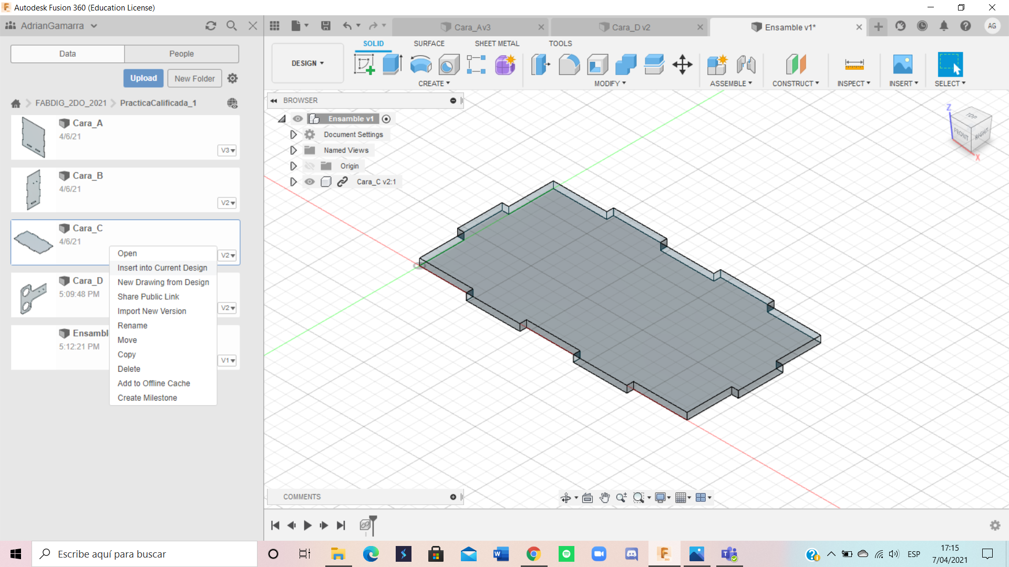Select the Combine tool
Image resolution: width=1009 pixels, height=567 pixels.
(x=626, y=65)
